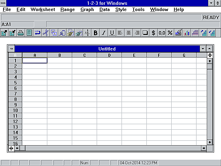Select column D header
Viewport: 221px width, 166px height.
[x=109, y=55]
